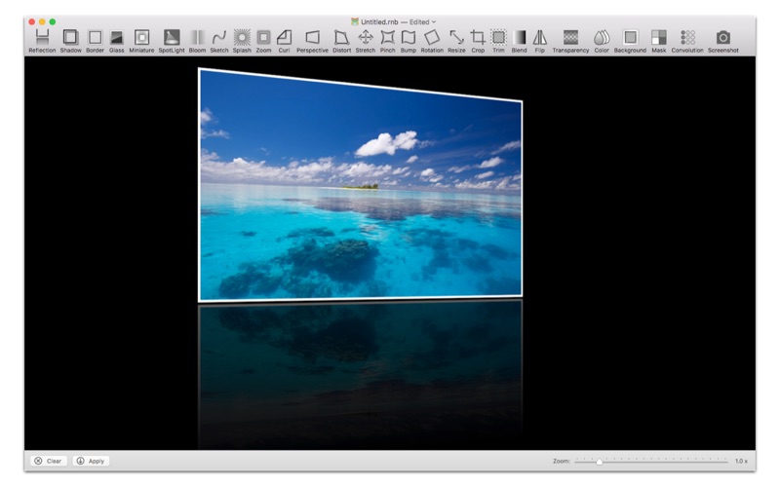This screenshot has width=780, height=487.
Task: Open the Convolution filter tool
Action: coord(687,41)
